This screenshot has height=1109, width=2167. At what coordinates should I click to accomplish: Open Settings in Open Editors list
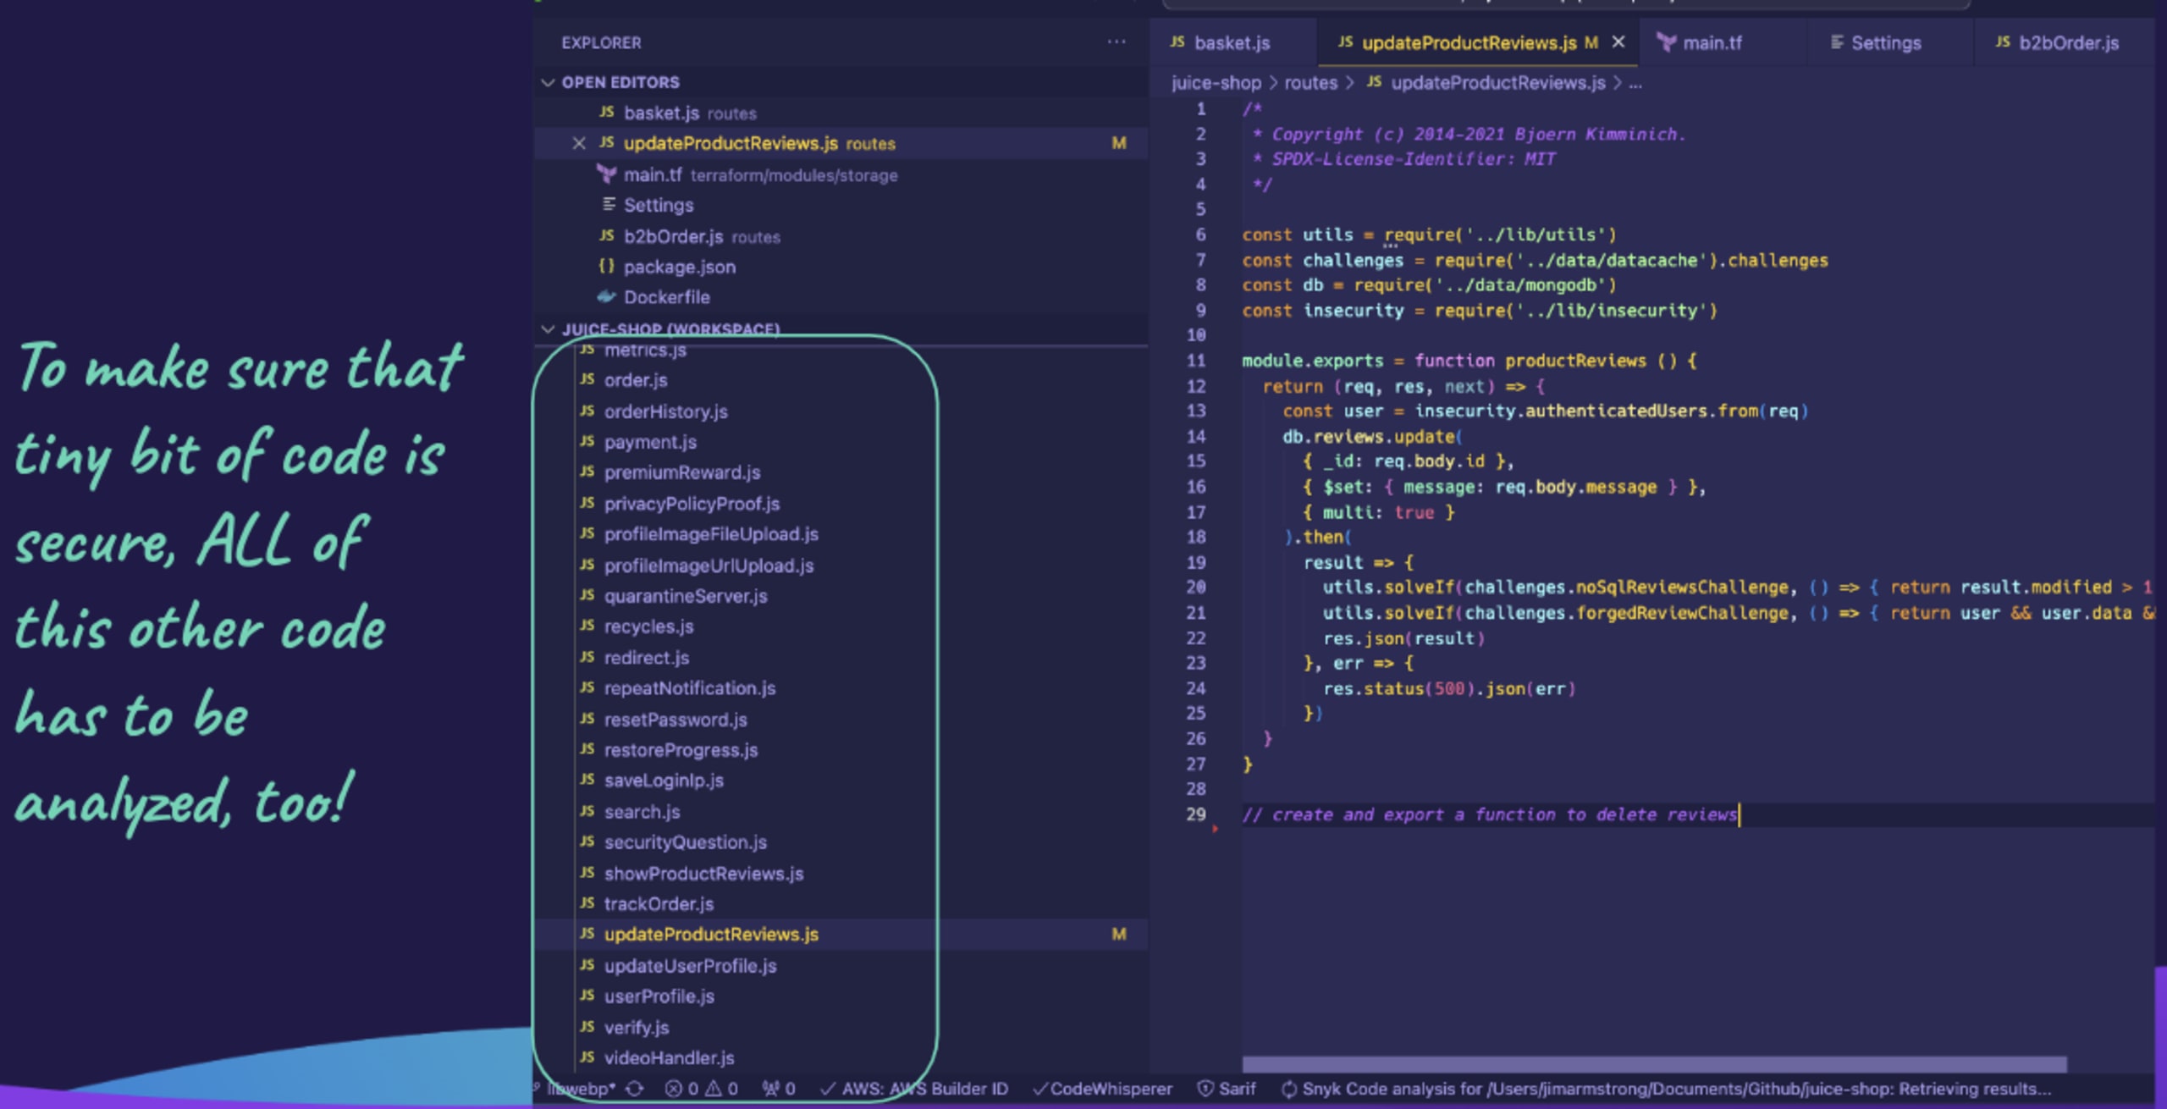coord(841,205)
